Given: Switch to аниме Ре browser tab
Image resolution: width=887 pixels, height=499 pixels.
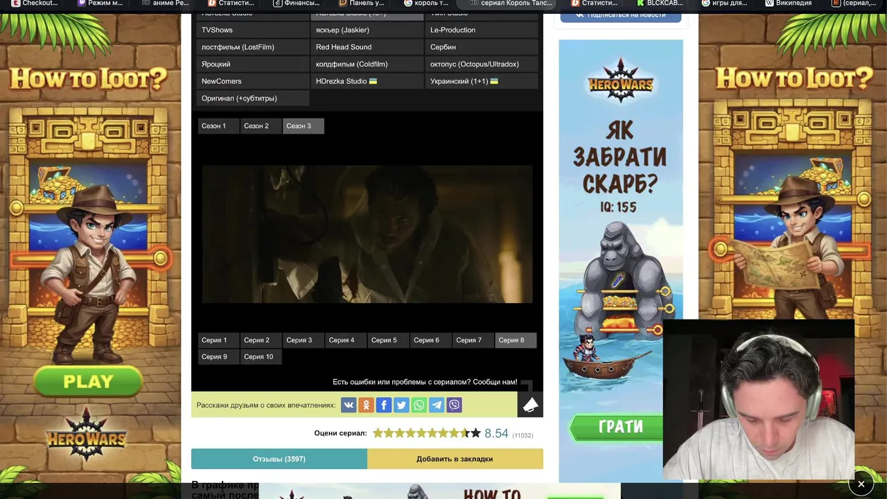Looking at the screenshot, I should 165,3.
